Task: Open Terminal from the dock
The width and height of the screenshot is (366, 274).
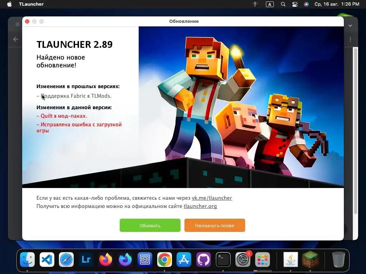Action: 223,259
